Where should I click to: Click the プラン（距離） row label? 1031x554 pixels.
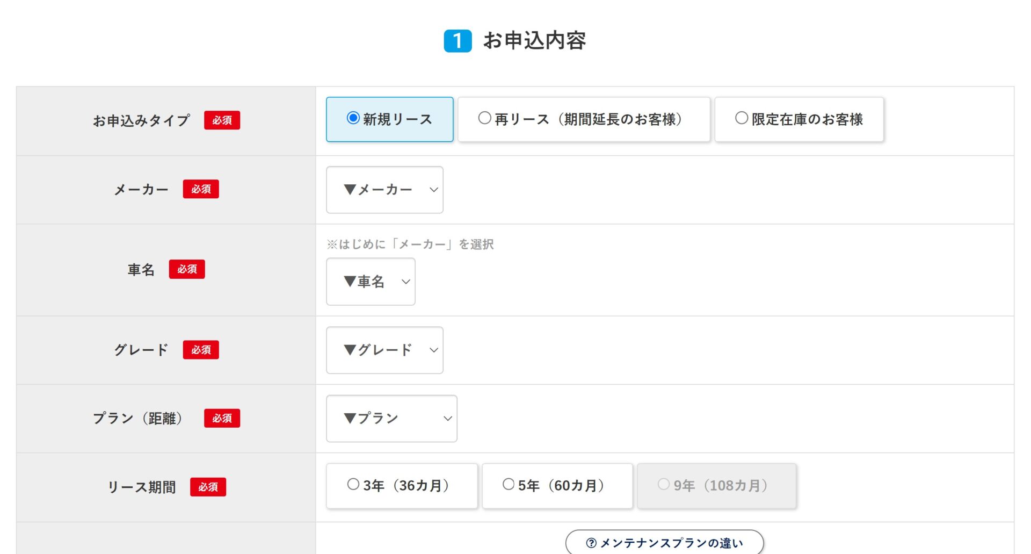tap(138, 419)
